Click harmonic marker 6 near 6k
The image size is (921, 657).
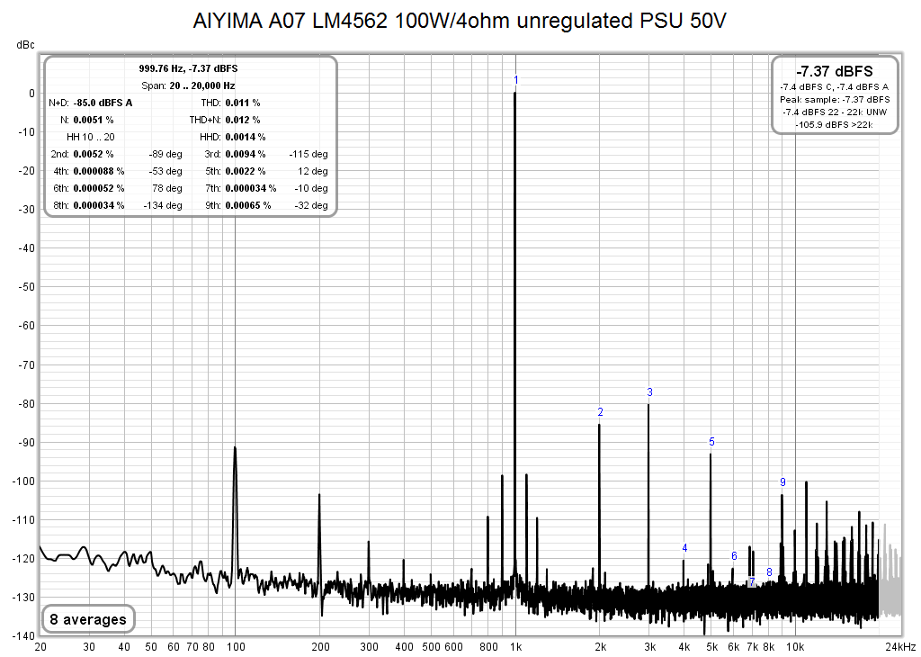tap(734, 555)
